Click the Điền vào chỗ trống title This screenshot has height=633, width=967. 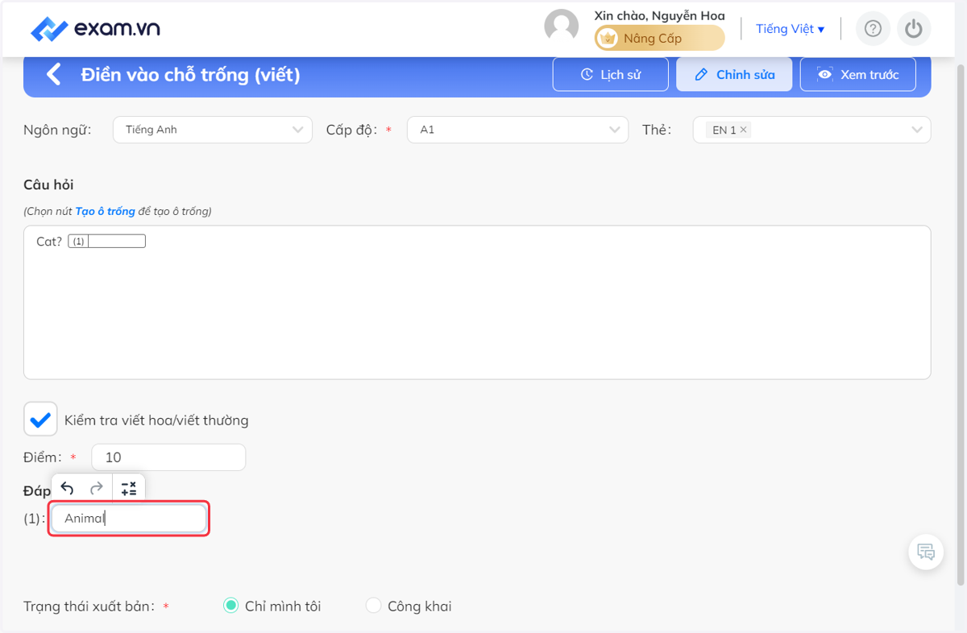pos(190,75)
